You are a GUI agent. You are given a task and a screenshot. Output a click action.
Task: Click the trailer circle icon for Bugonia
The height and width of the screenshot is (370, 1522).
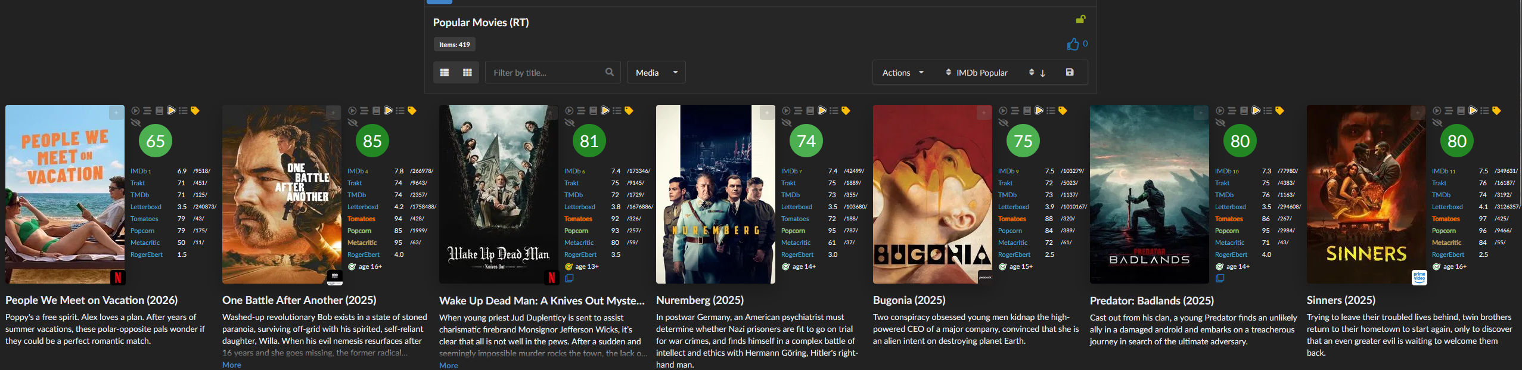tap(1003, 111)
